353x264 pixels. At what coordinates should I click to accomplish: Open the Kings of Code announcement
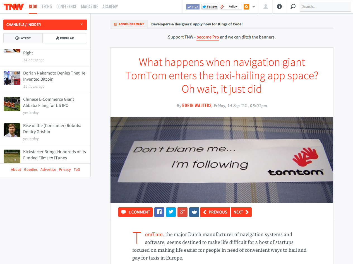pos(197,24)
